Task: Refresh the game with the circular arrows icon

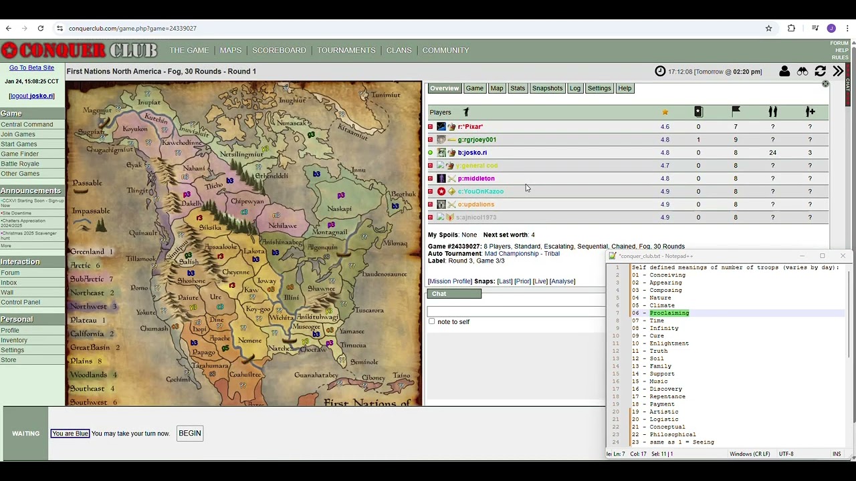Action: [x=821, y=71]
